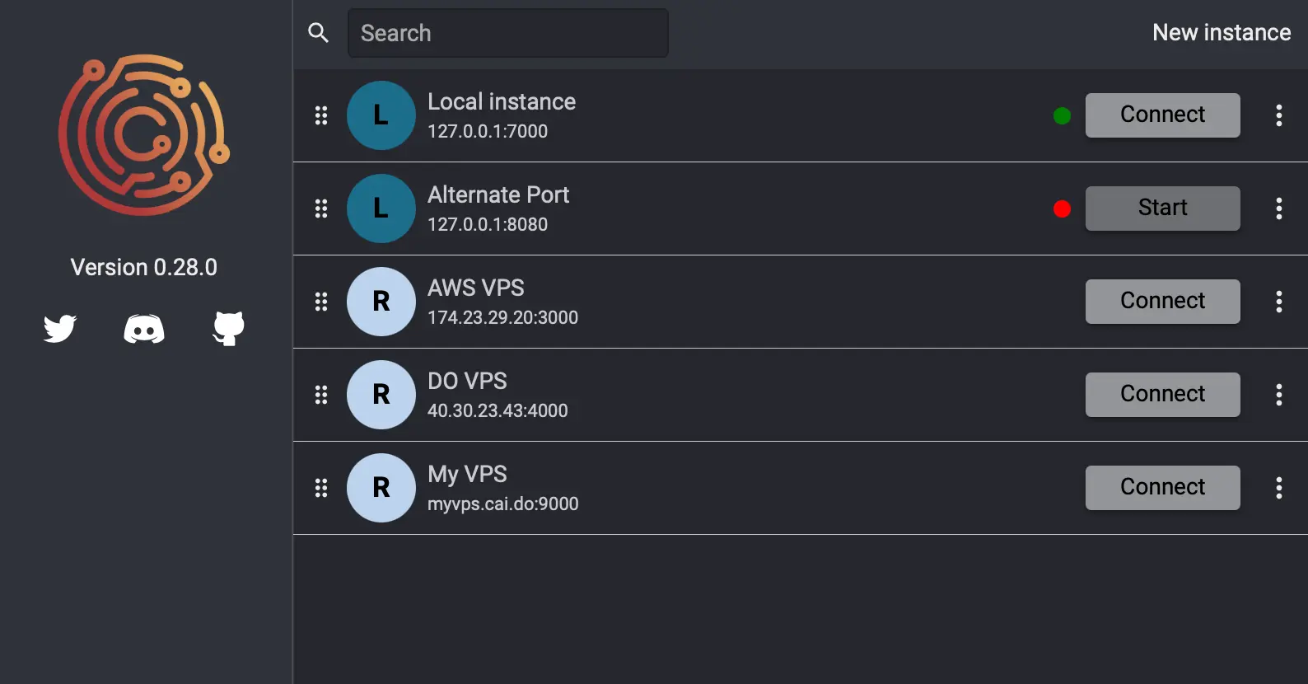The height and width of the screenshot is (684, 1308).
Task: Focus the Search input field
Action: tap(508, 33)
